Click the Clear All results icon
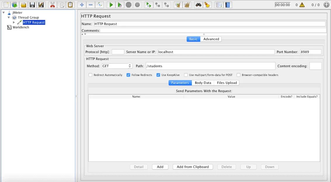This screenshot has height=182, width=331. click(187, 5)
